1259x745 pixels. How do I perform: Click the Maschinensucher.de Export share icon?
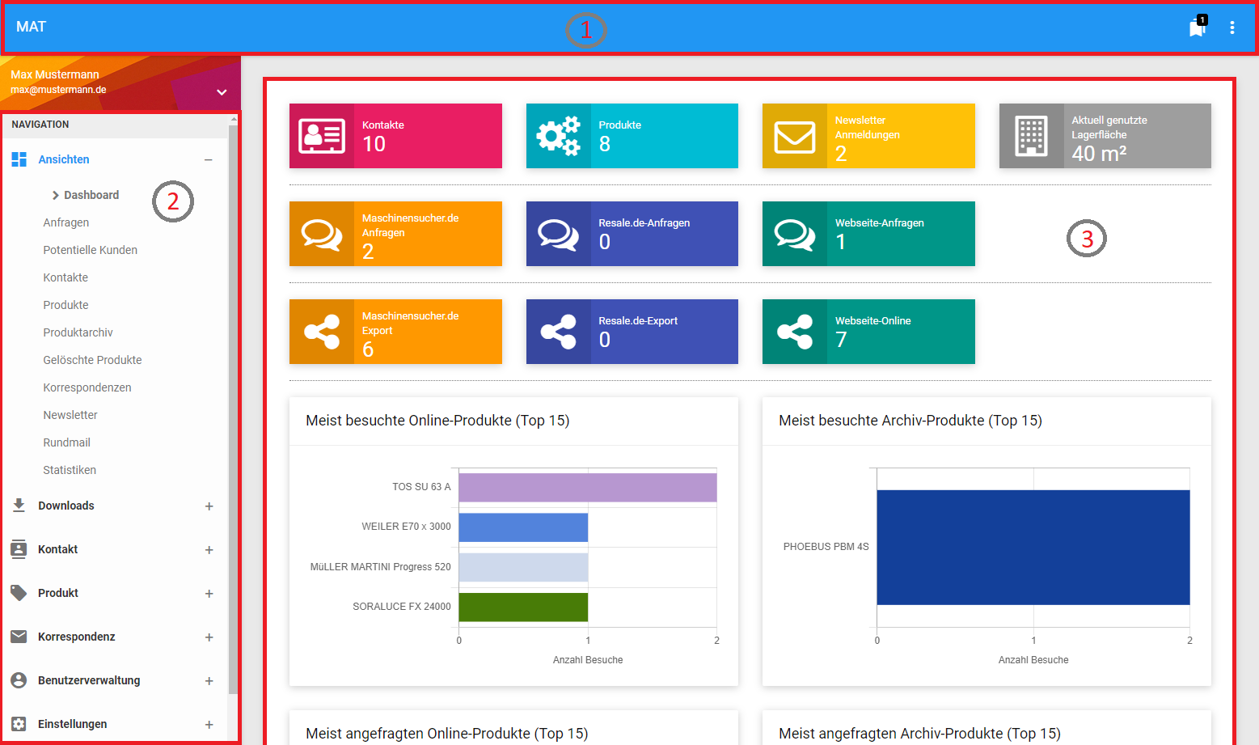pos(322,332)
